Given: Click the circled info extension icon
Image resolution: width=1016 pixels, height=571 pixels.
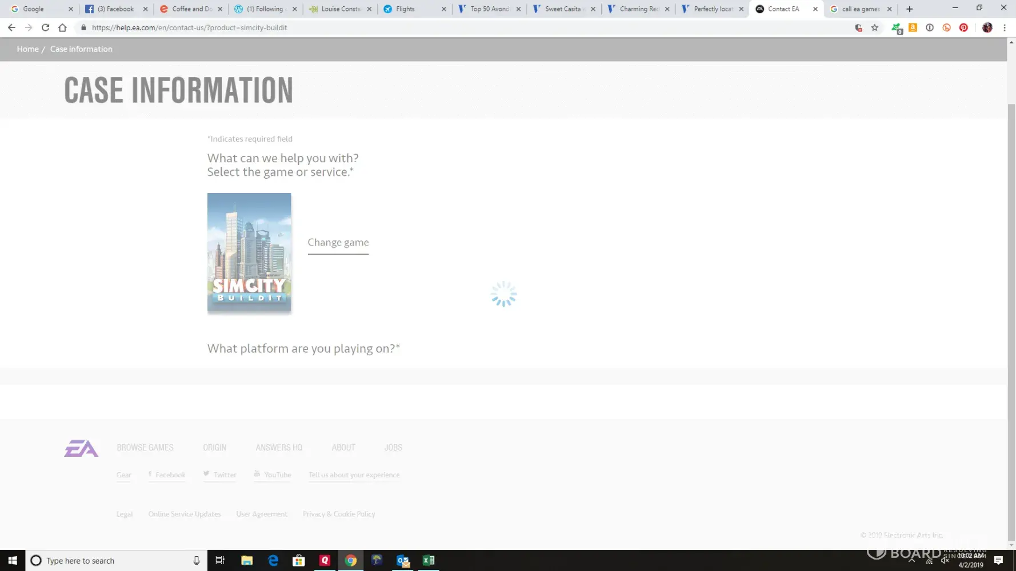Looking at the screenshot, I should [x=930, y=27].
